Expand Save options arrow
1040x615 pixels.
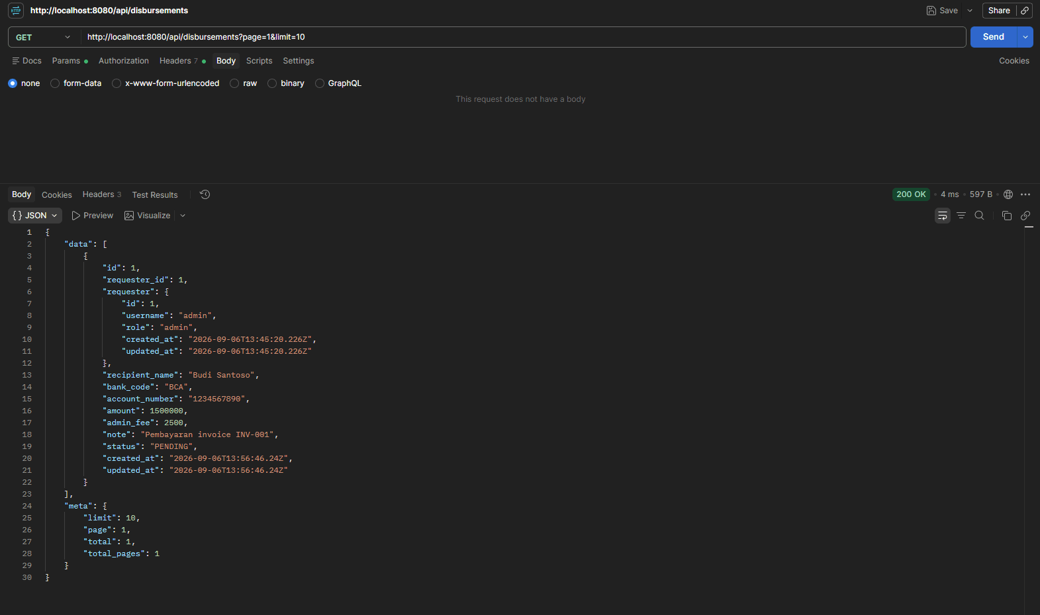pos(970,11)
